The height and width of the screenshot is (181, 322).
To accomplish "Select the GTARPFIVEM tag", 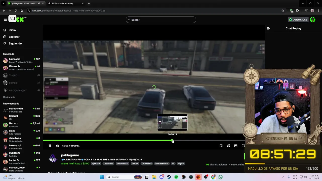I will [x=162, y=163].
